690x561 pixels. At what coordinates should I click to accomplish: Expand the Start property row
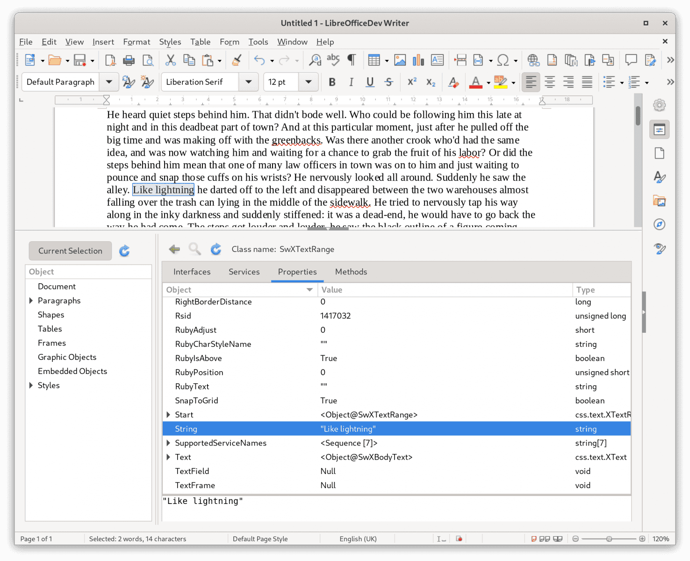168,414
